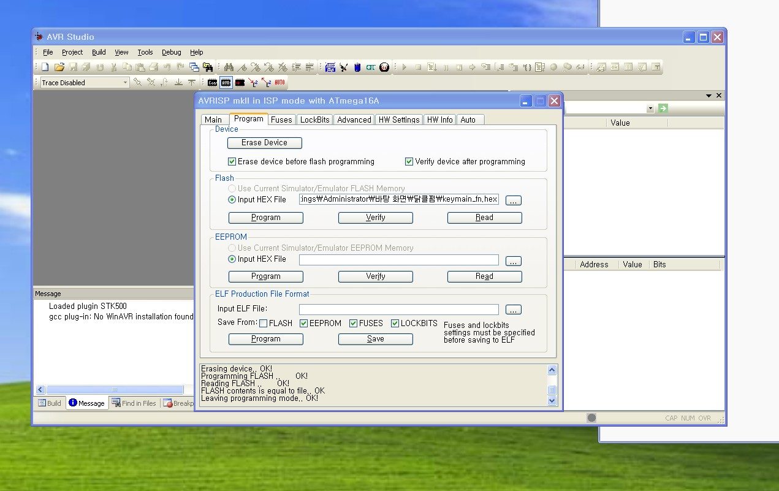Click the red AUTO toolbar icon
This screenshot has width=779, height=491.
[279, 82]
